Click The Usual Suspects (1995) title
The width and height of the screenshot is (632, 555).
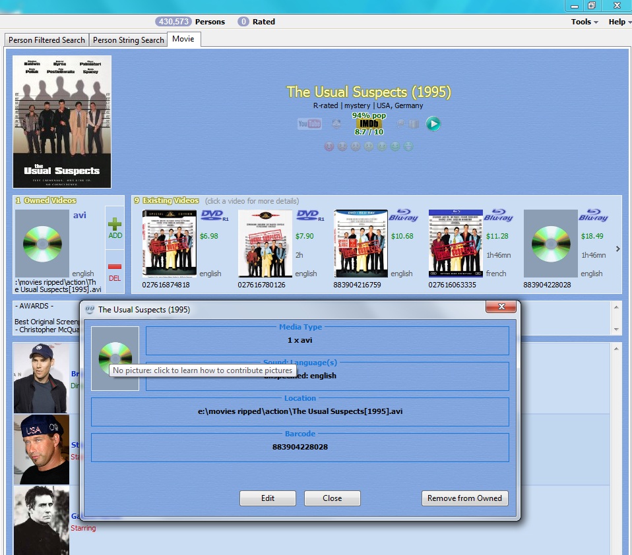coord(368,92)
